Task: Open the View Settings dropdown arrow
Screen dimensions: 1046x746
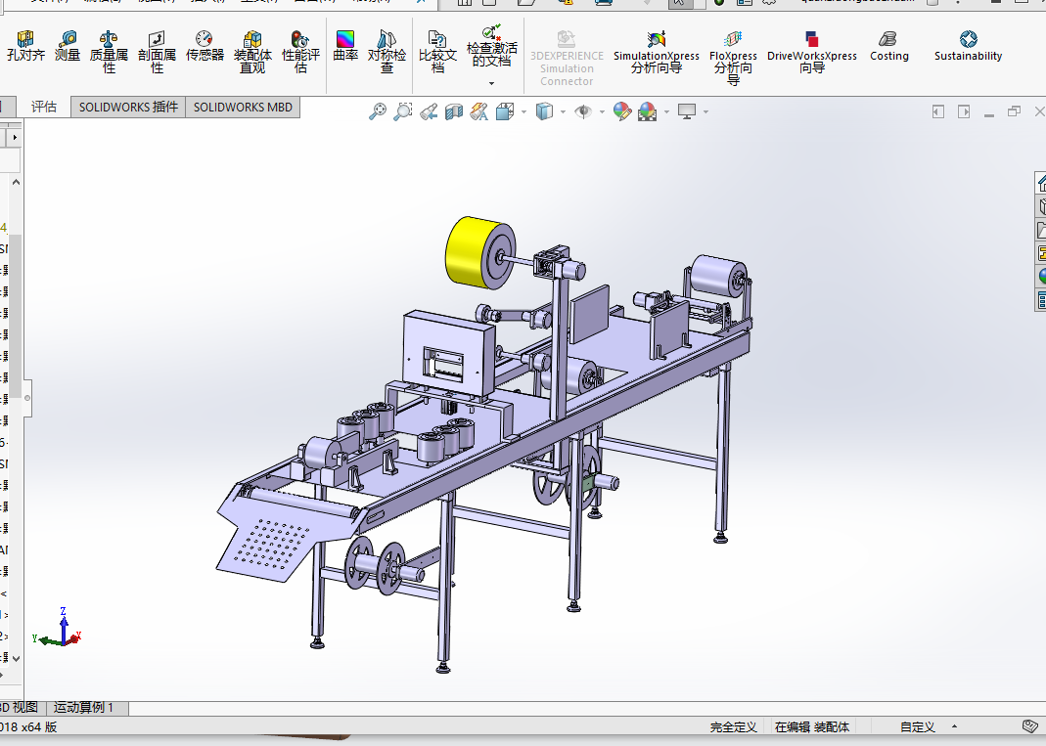Action: 705,112
